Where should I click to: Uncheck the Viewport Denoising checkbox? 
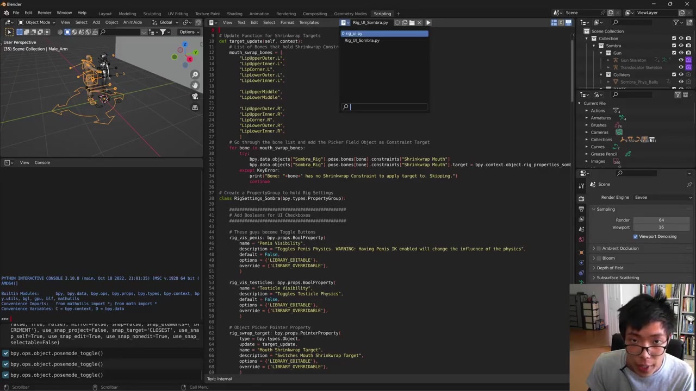pyautogui.click(x=635, y=237)
